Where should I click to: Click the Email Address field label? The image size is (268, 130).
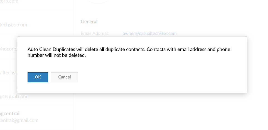pyautogui.click(x=95, y=34)
